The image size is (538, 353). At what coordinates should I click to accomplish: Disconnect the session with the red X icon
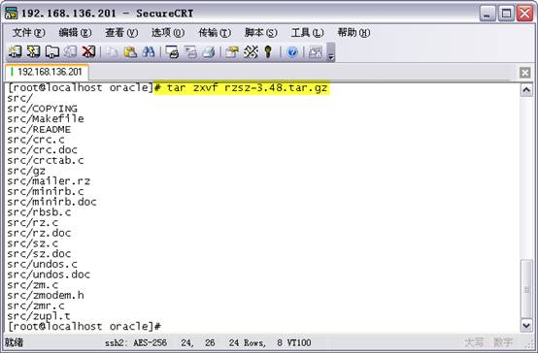pos(88,51)
